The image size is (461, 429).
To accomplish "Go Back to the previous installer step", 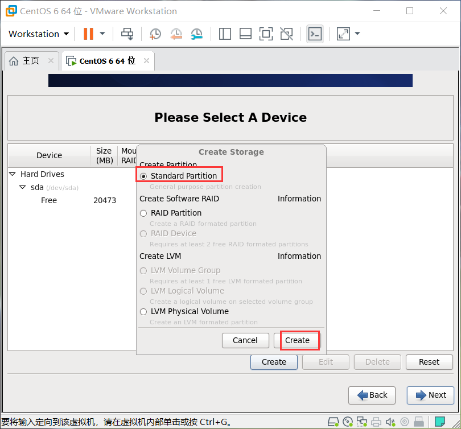I will pos(372,395).
